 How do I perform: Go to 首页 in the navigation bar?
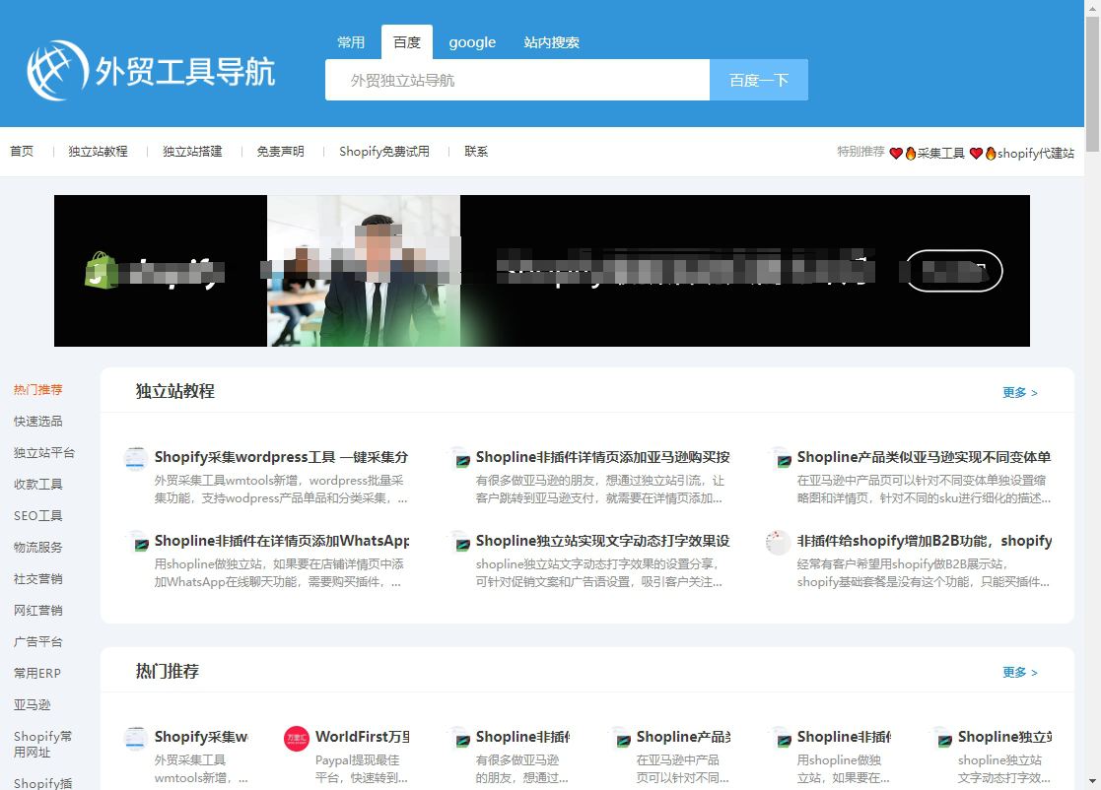click(x=22, y=151)
